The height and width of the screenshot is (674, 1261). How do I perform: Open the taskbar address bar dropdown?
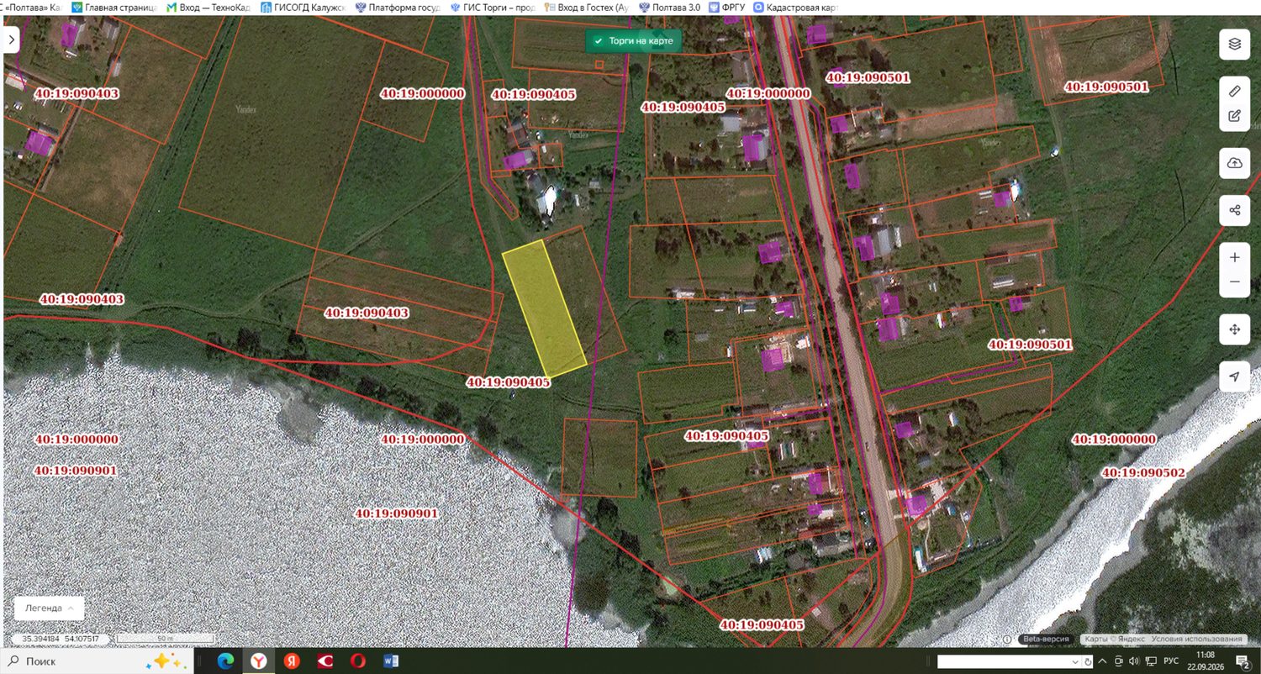click(x=1076, y=661)
